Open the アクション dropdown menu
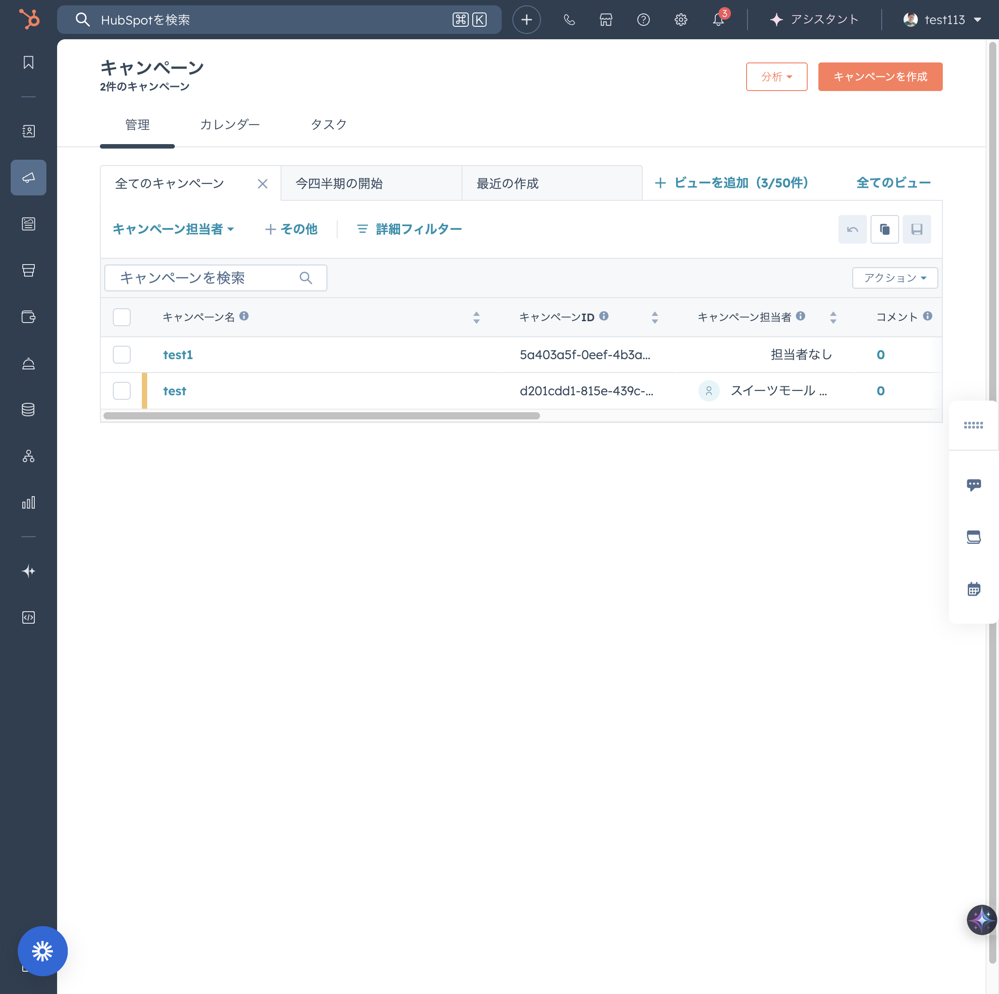Viewport: 999px width, 994px height. point(895,277)
